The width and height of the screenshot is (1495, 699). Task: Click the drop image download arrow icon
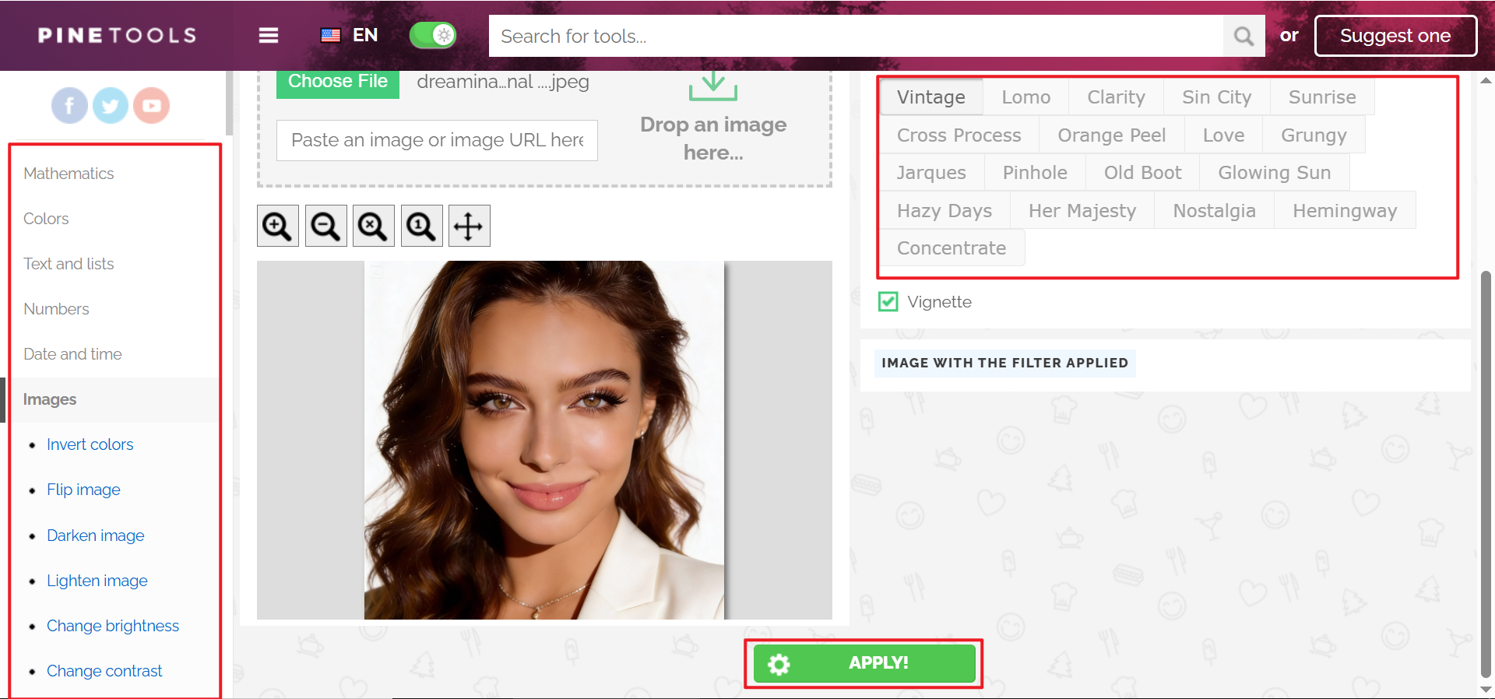[x=713, y=86]
